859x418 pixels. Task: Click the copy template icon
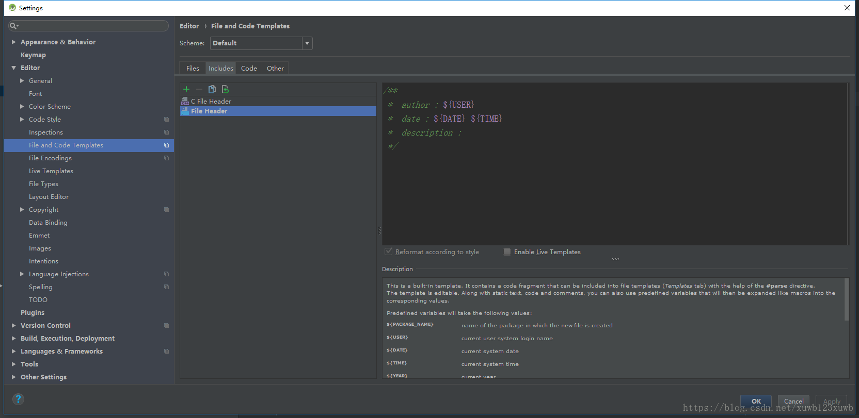(212, 89)
